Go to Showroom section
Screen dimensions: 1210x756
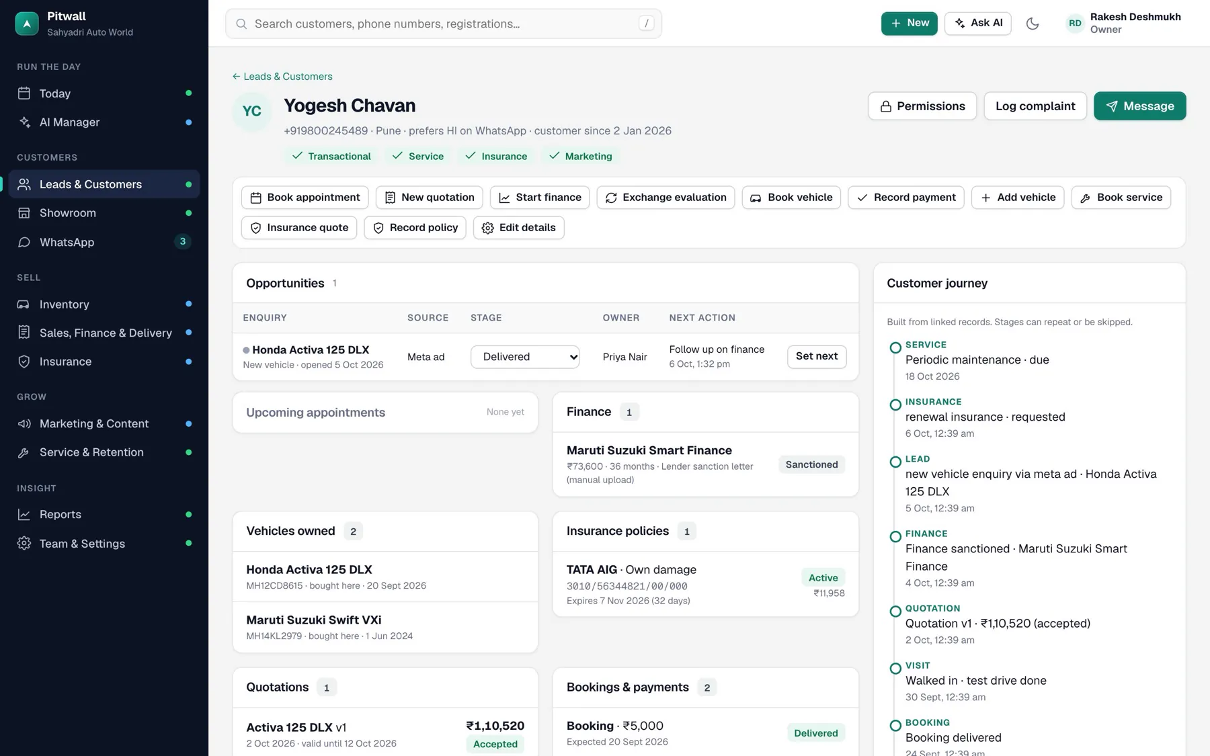(104, 213)
